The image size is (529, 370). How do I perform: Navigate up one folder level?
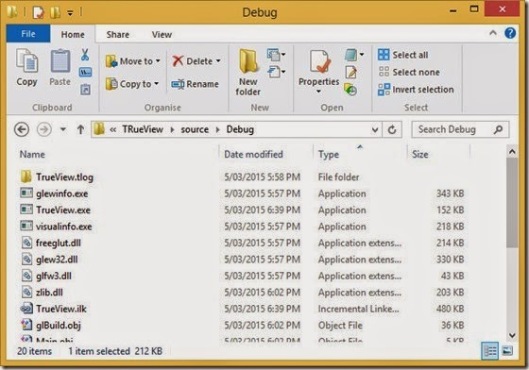pyautogui.click(x=80, y=129)
